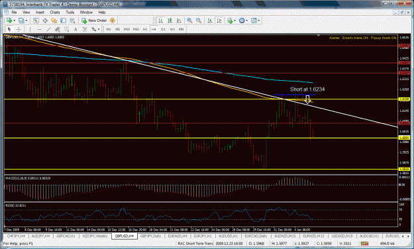
Task: Switch to the GBPJPY,Daily chart tab
Action: (x=151, y=236)
